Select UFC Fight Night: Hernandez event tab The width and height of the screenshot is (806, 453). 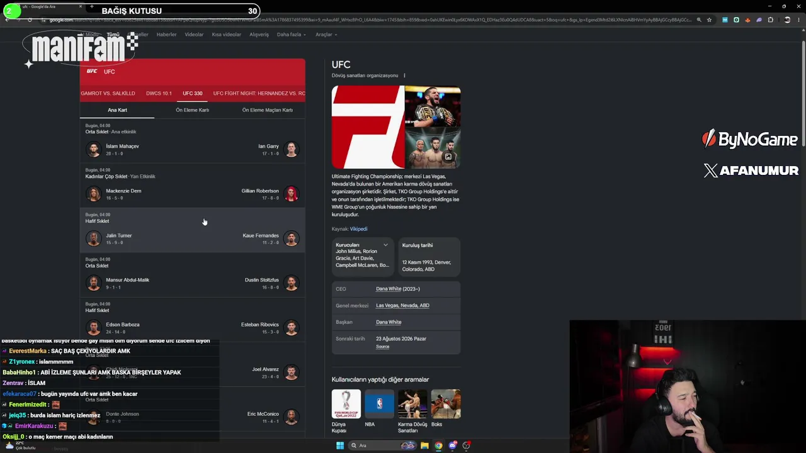coord(259,93)
